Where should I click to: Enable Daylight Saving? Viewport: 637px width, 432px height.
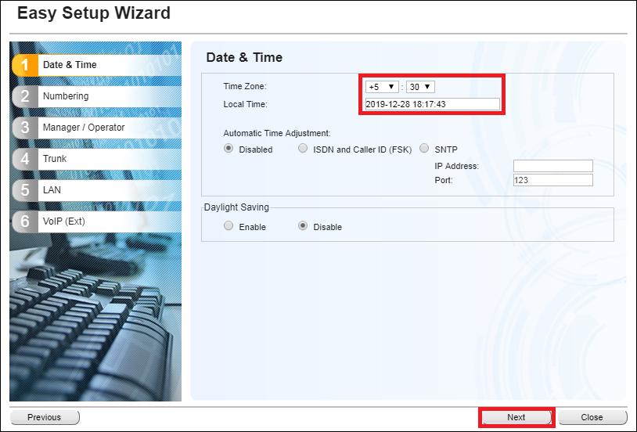(229, 225)
